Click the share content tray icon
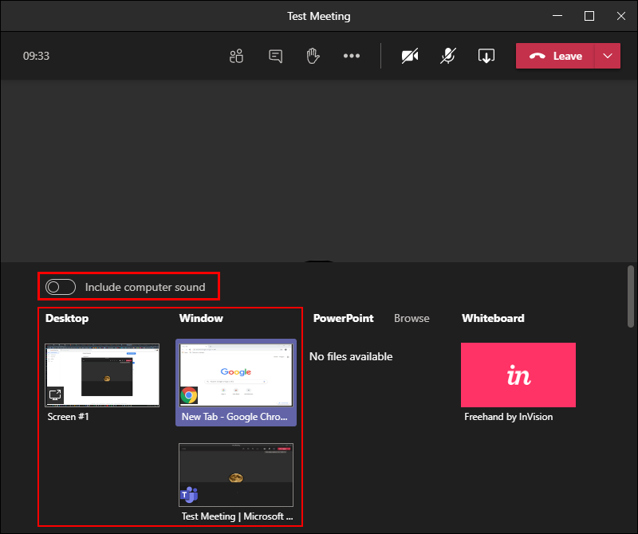The height and width of the screenshot is (534, 638). (x=486, y=56)
